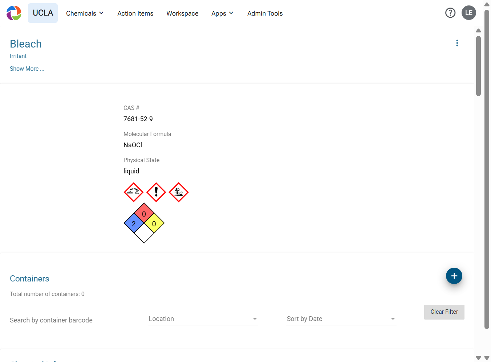Viewport: 491px width, 362px height.
Task: Open the Sort by Date dropdown
Action: (341, 319)
